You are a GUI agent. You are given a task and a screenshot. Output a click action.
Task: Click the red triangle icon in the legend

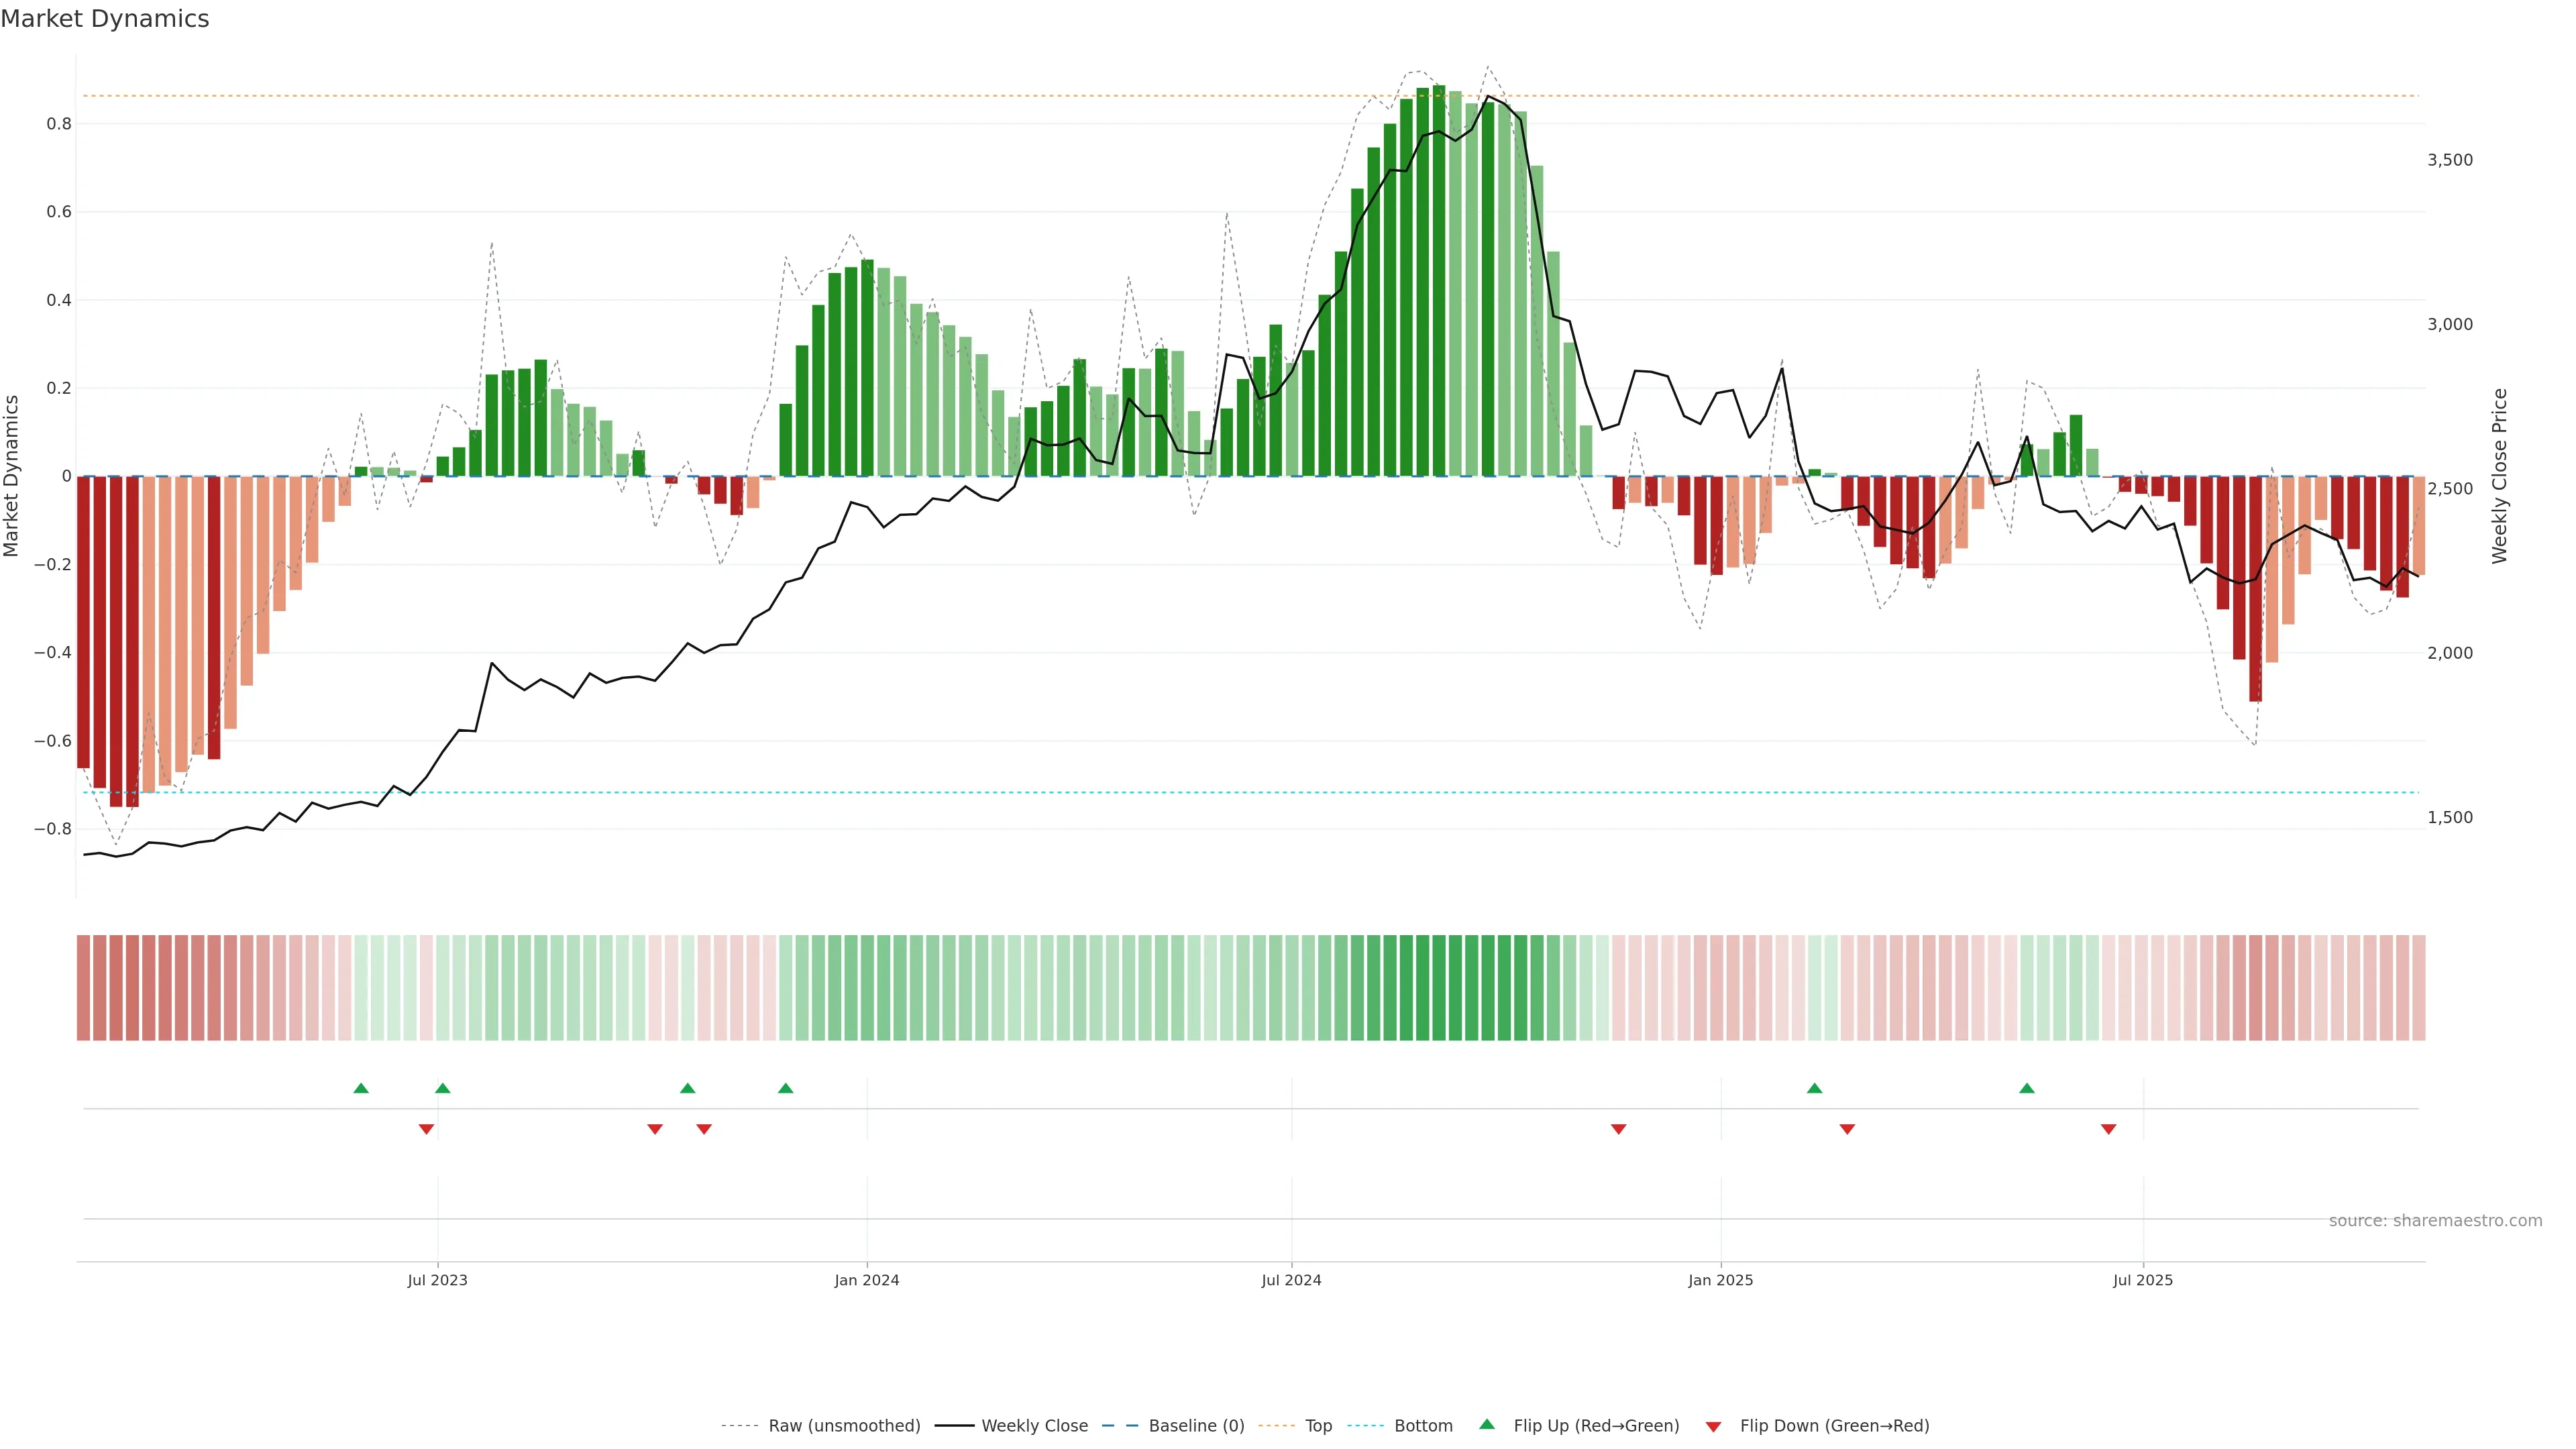coord(1713,1427)
